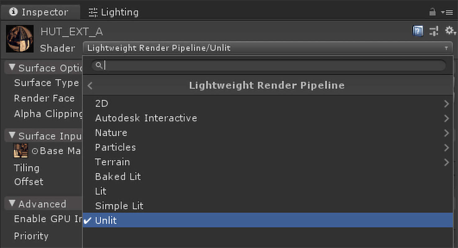Choose the Simple Lit shader
Viewport: 458px width, 248px height.
[119, 206]
